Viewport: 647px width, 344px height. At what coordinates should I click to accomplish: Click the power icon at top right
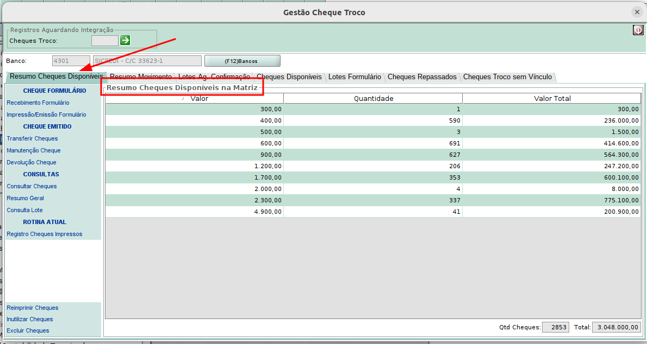(x=638, y=30)
